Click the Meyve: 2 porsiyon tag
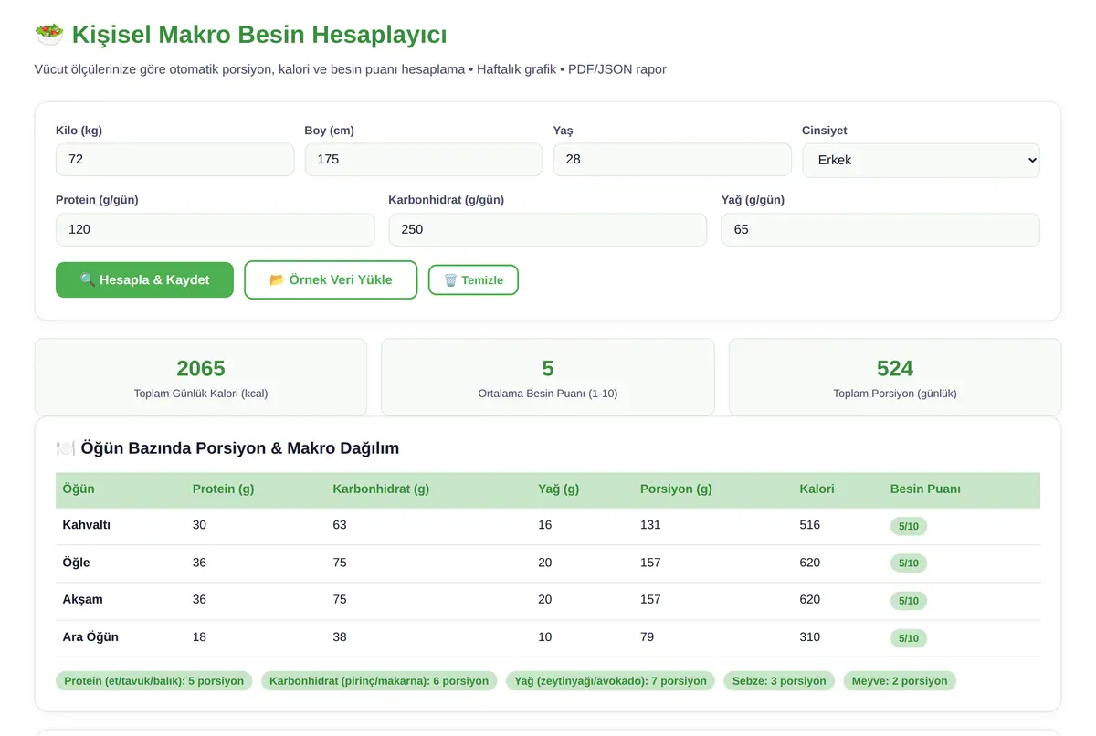This screenshot has width=1096, height=736. click(x=900, y=680)
